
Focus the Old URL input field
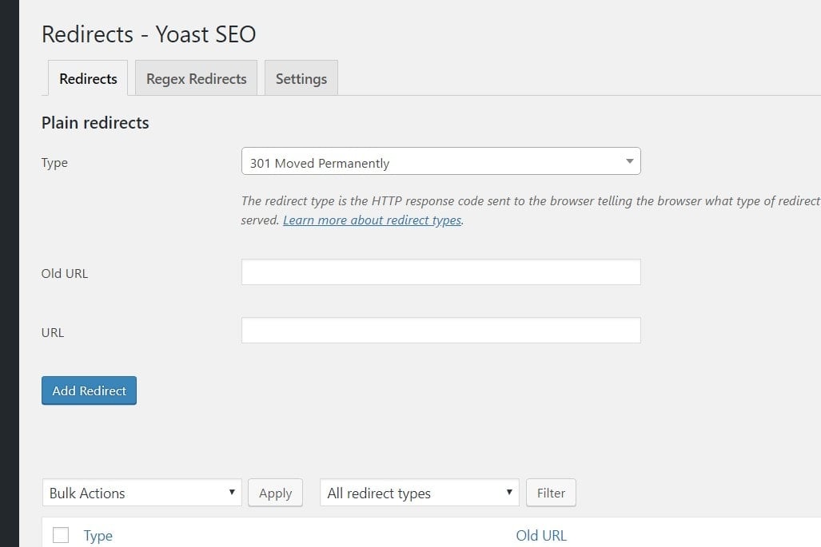coord(440,272)
